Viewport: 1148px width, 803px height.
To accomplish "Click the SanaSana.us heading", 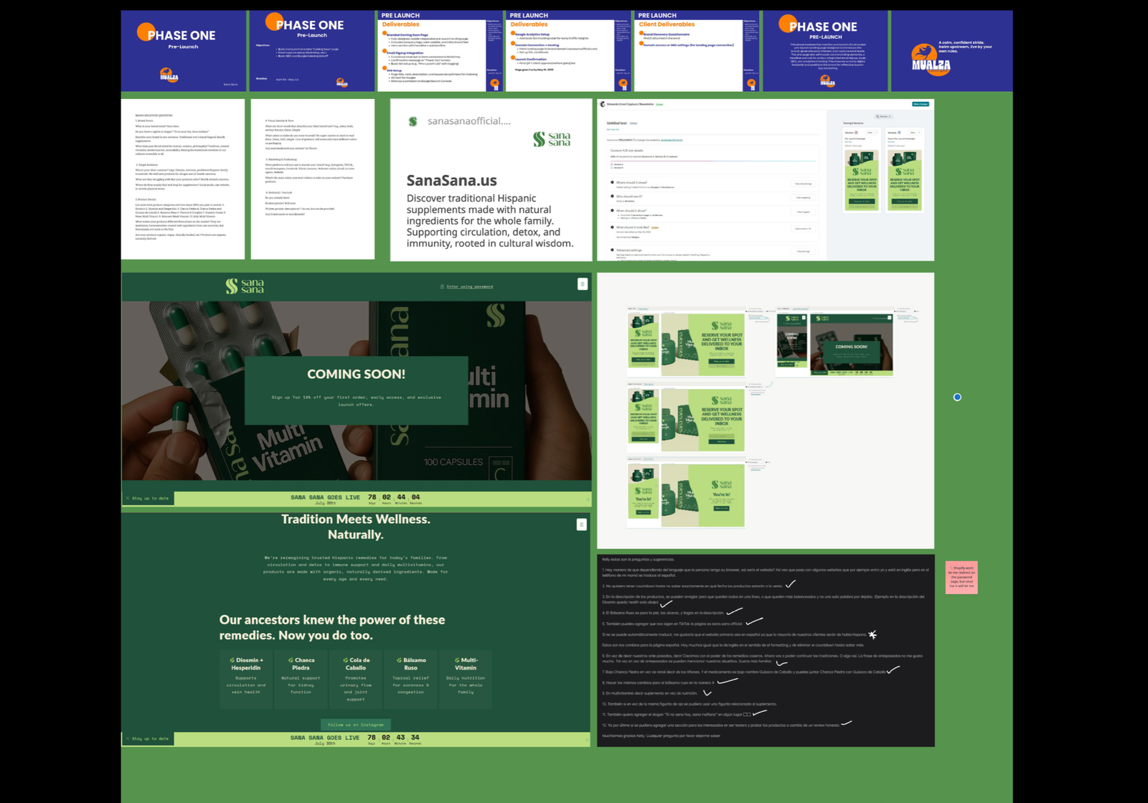I will (452, 181).
